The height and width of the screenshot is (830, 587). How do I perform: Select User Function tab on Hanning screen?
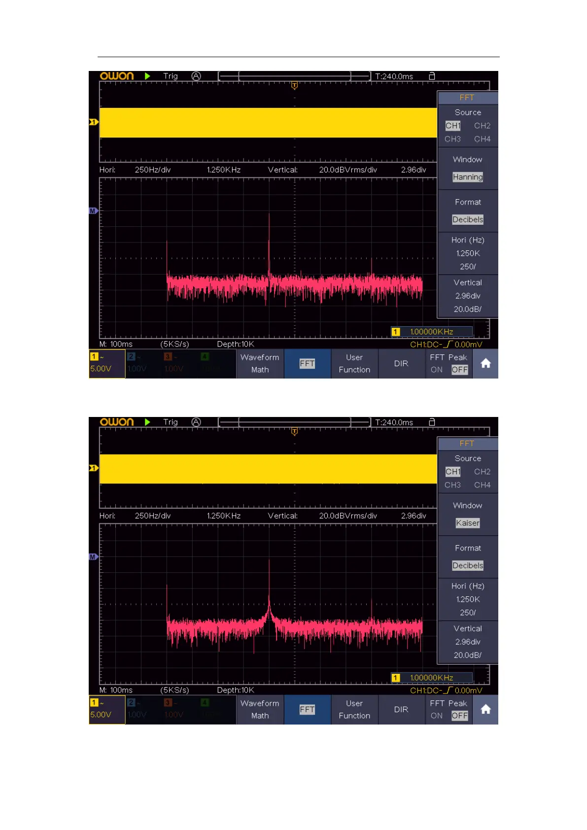coord(354,363)
